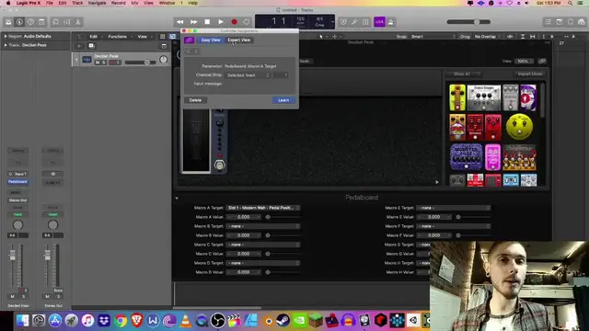Open the Track menu in menu bar
589x331 pixels.
point(77,3)
